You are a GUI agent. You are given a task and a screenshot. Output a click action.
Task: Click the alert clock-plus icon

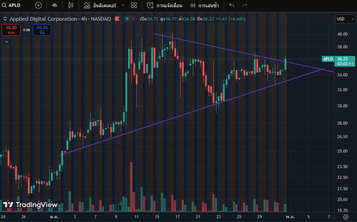[x=150, y=5]
